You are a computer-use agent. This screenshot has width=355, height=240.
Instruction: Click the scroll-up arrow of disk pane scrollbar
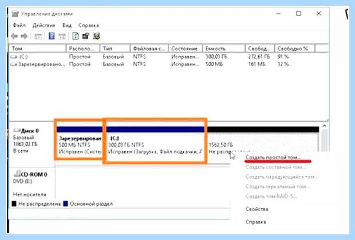pos(325,126)
